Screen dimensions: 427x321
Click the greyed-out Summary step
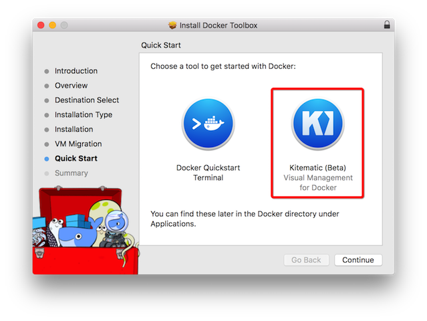tap(71, 173)
